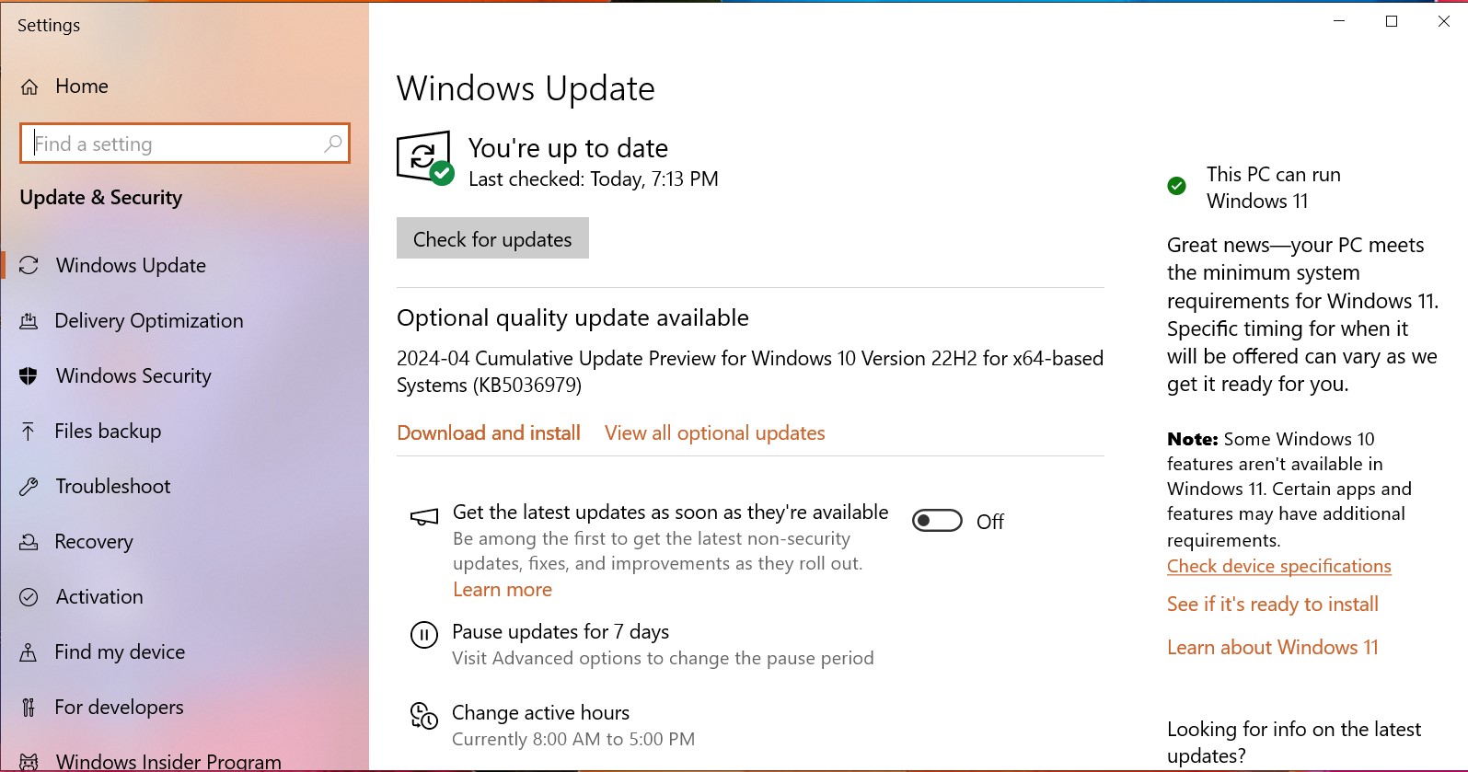
Task: Navigate to Settings Home
Action: [x=81, y=86]
